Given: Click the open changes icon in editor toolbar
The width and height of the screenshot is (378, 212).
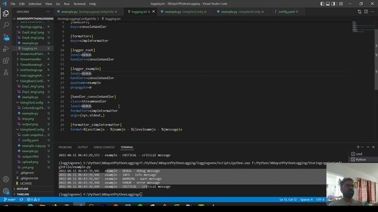Looking at the screenshot, I should coord(360,12).
